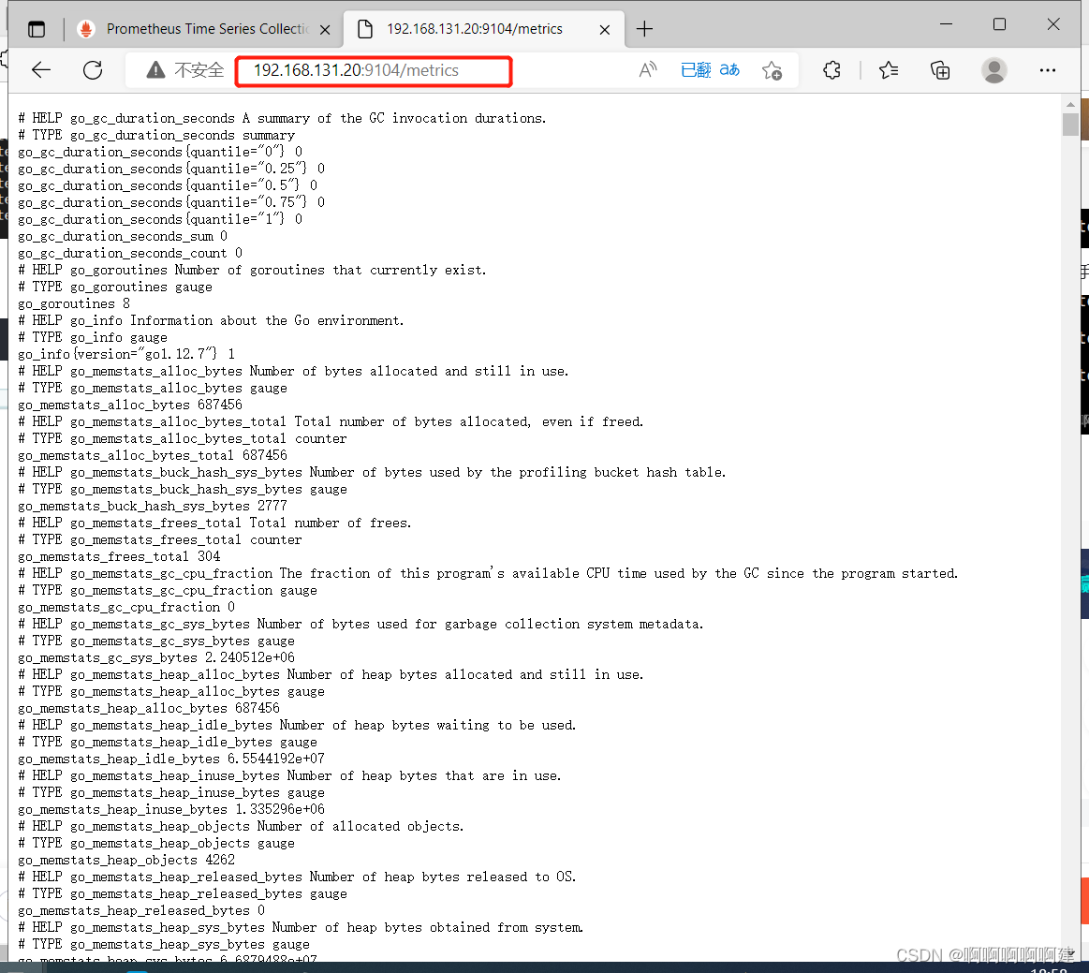Toggle vertical tabs layout

(36, 28)
